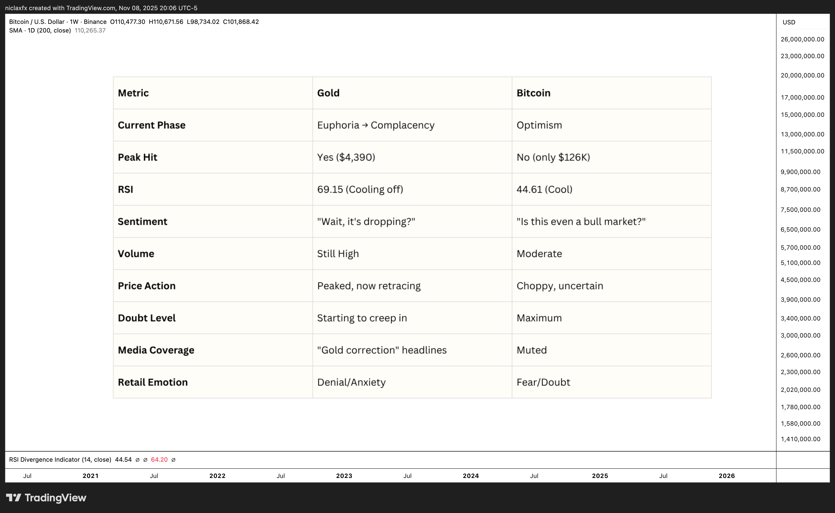The height and width of the screenshot is (513, 835).
Task: Click the 2,020,000.00 price axis label
Action: pos(800,390)
